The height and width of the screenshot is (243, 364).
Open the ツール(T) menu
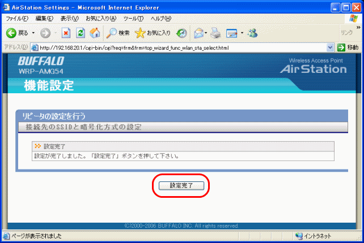click(133, 19)
